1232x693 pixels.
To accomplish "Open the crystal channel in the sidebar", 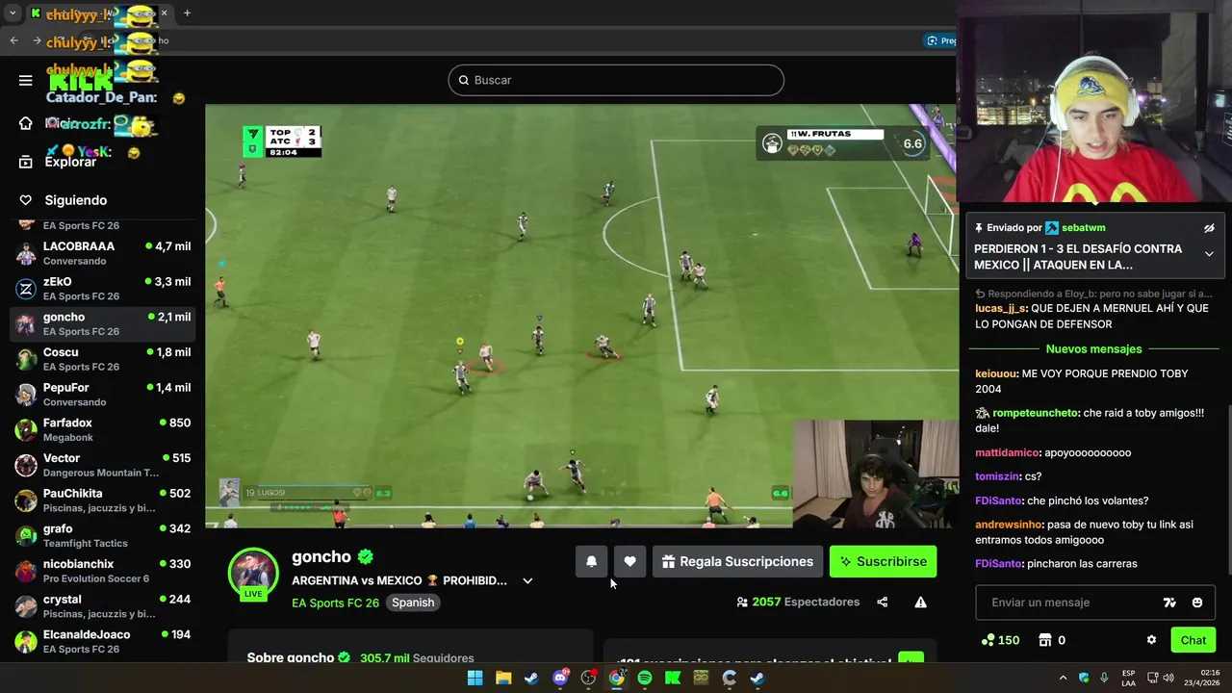I will (x=102, y=606).
